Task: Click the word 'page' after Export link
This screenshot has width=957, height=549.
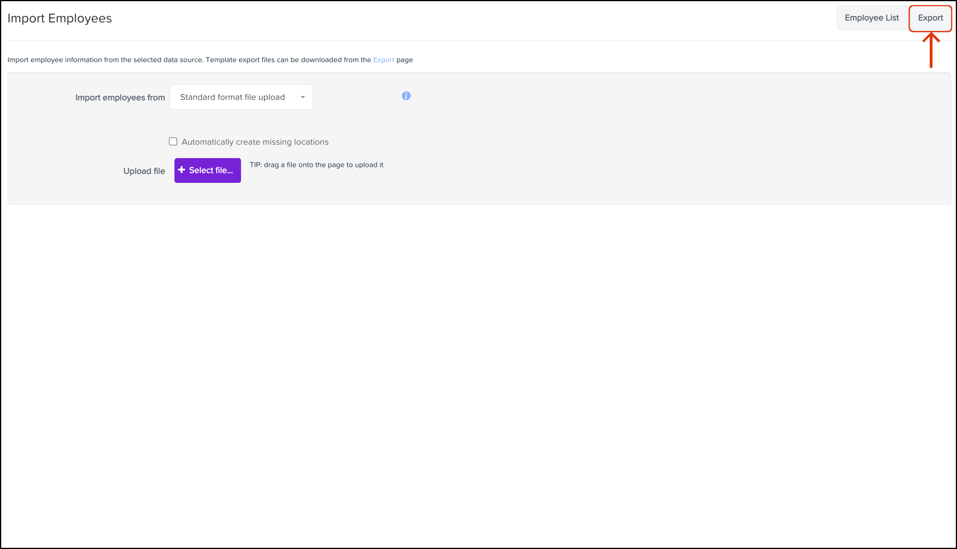Action: [x=404, y=60]
